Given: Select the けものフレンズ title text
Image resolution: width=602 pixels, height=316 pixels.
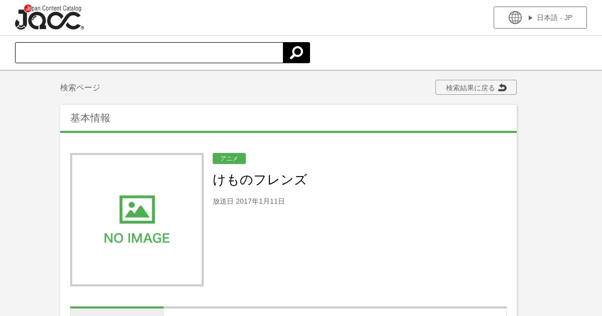Looking at the screenshot, I should click(260, 180).
